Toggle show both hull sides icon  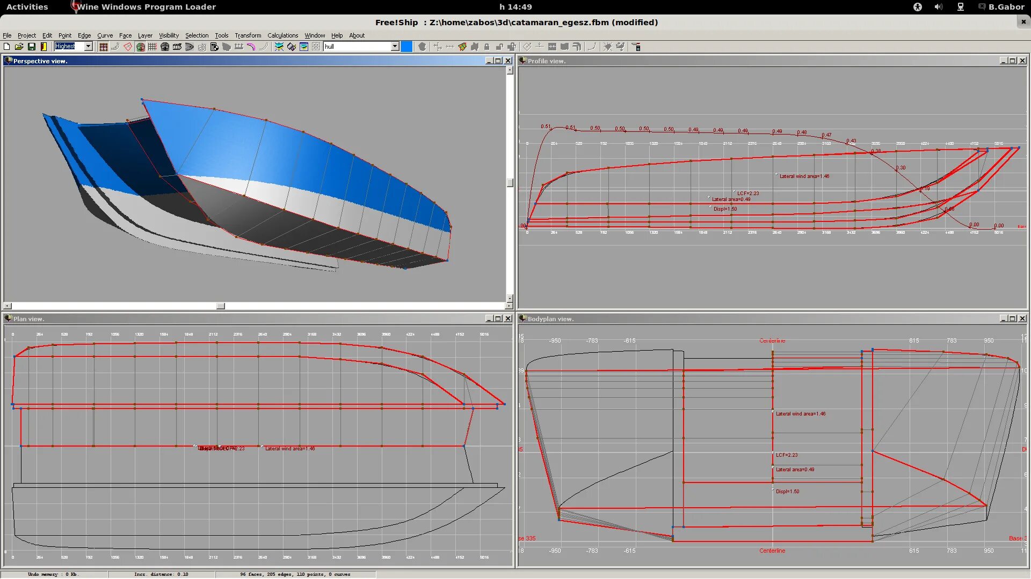click(141, 47)
